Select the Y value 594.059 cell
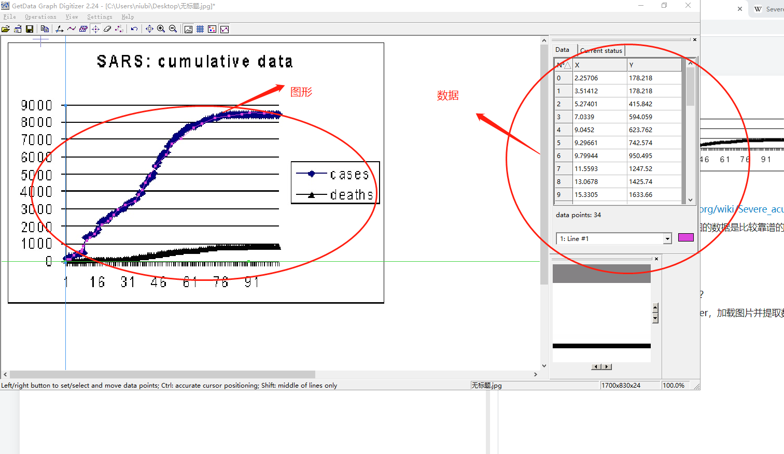 tap(654, 117)
